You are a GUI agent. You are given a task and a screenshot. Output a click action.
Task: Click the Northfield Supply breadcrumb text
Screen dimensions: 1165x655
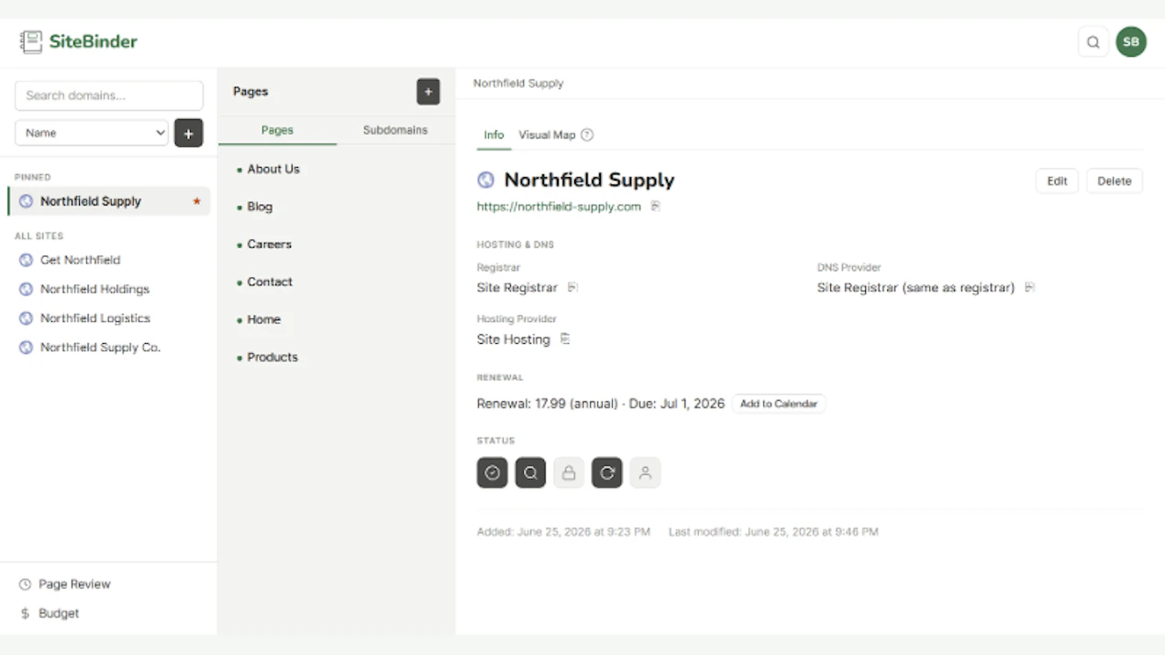click(518, 83)
